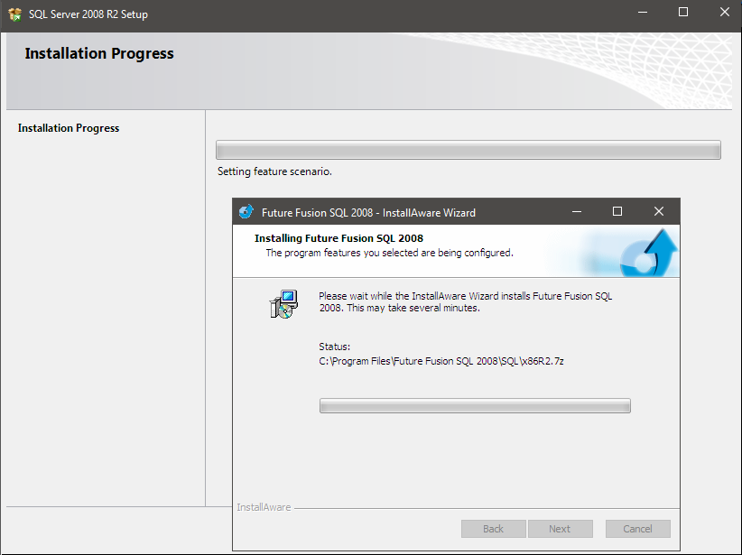
Task: Click the SQL Server 2008 R2 Setup title text
Action: tap(88, 14)
